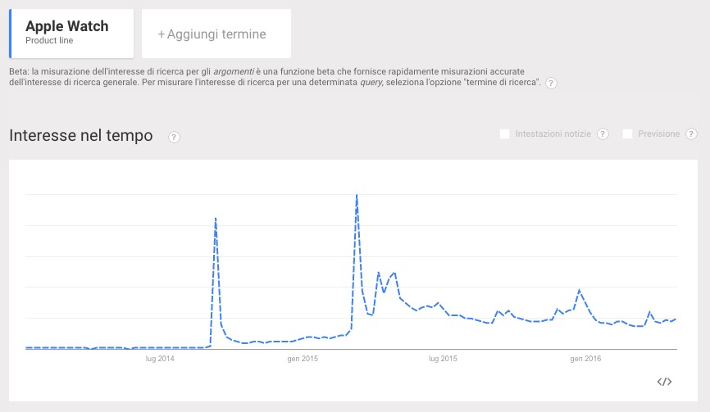
Task: Click the lug 2014 axis label
Action: tap(161, 359)
